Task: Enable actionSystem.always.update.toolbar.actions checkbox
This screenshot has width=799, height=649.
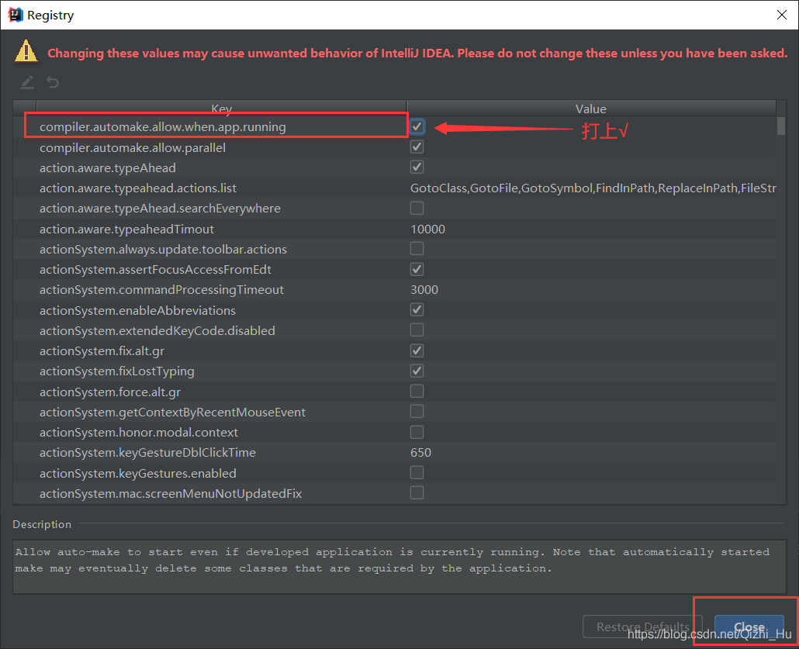Action: (x=417, y=249)
